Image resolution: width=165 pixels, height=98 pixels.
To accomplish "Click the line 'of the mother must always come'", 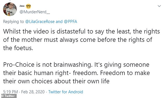I will 78,40.
